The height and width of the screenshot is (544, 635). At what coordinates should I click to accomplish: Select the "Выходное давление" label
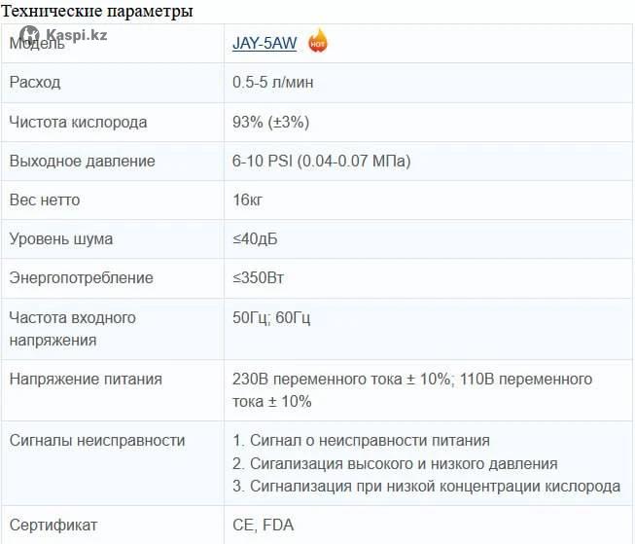pos(82,161)
